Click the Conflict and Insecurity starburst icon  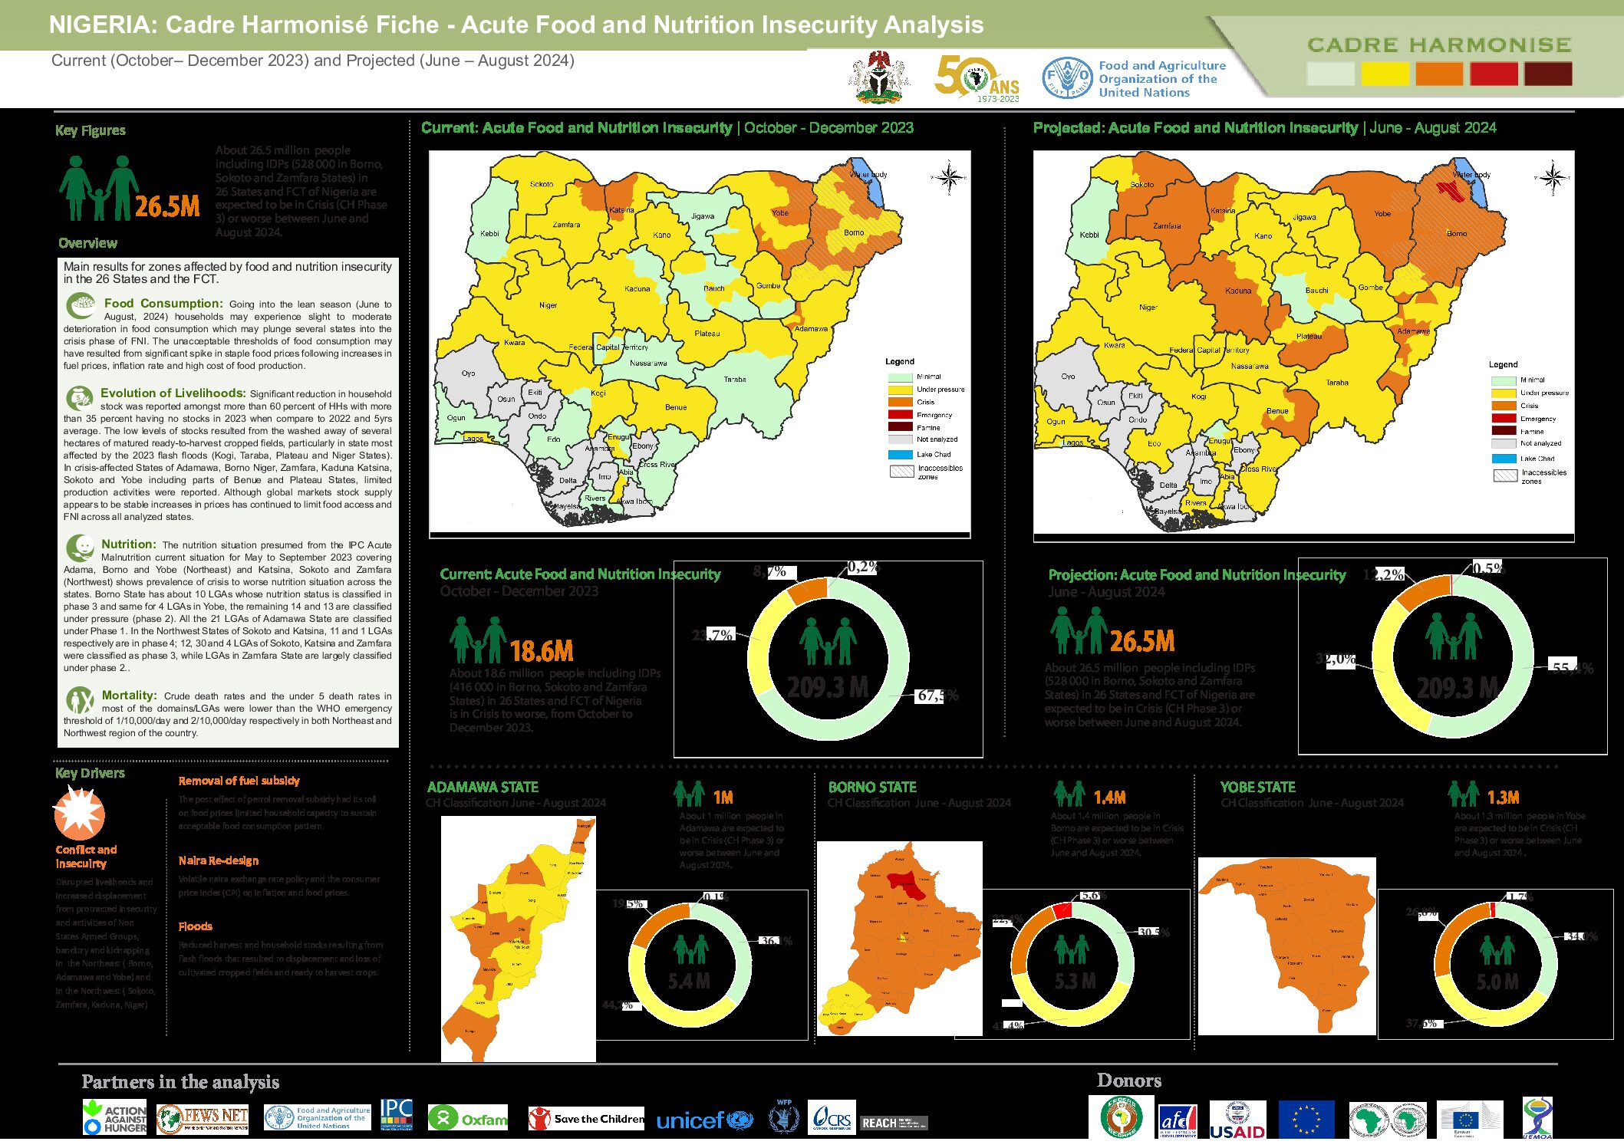pos(79,813)
